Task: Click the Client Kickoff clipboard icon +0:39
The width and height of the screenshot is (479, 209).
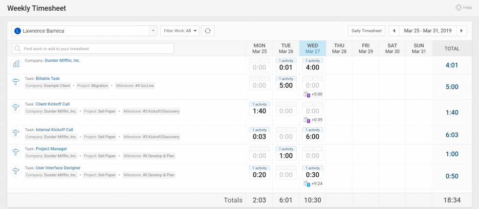Action: 307,120
